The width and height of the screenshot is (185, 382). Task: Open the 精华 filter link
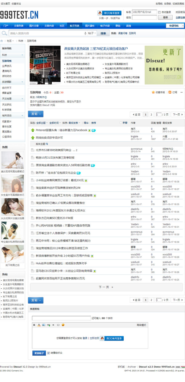tap(86, 123)
